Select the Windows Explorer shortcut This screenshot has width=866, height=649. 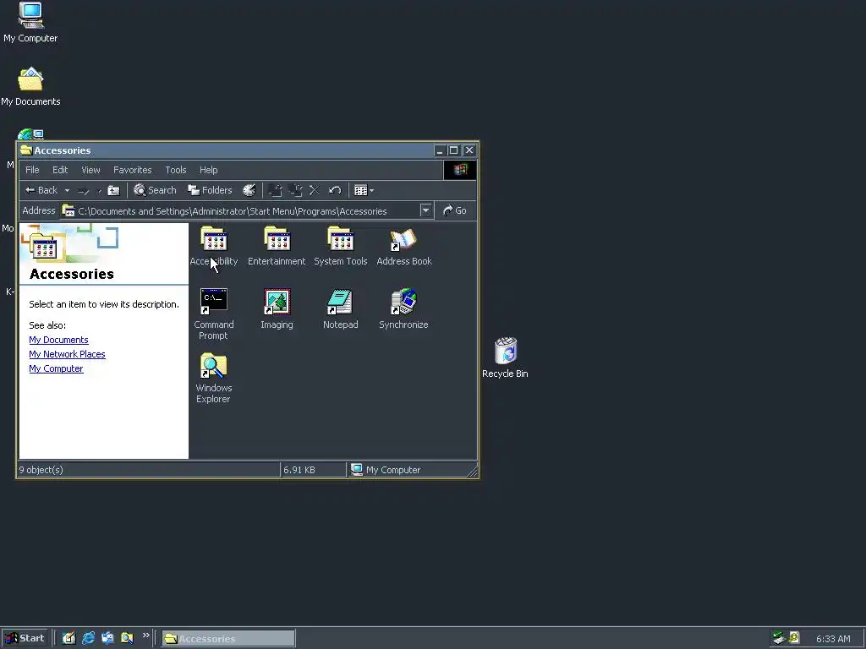click(213, 378)
